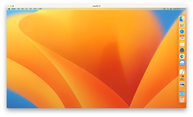Open the Trash in the Dock
The width and height of the screenshot is (193, 117).
182,99
